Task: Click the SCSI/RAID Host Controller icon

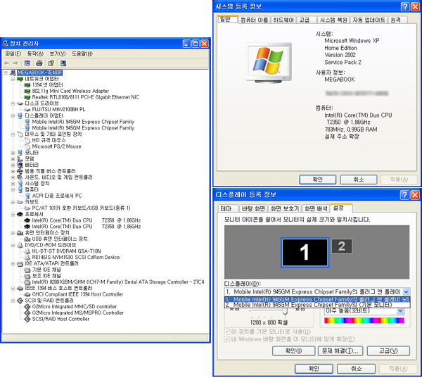Action: pyautogui.click(x=27, y=319)
